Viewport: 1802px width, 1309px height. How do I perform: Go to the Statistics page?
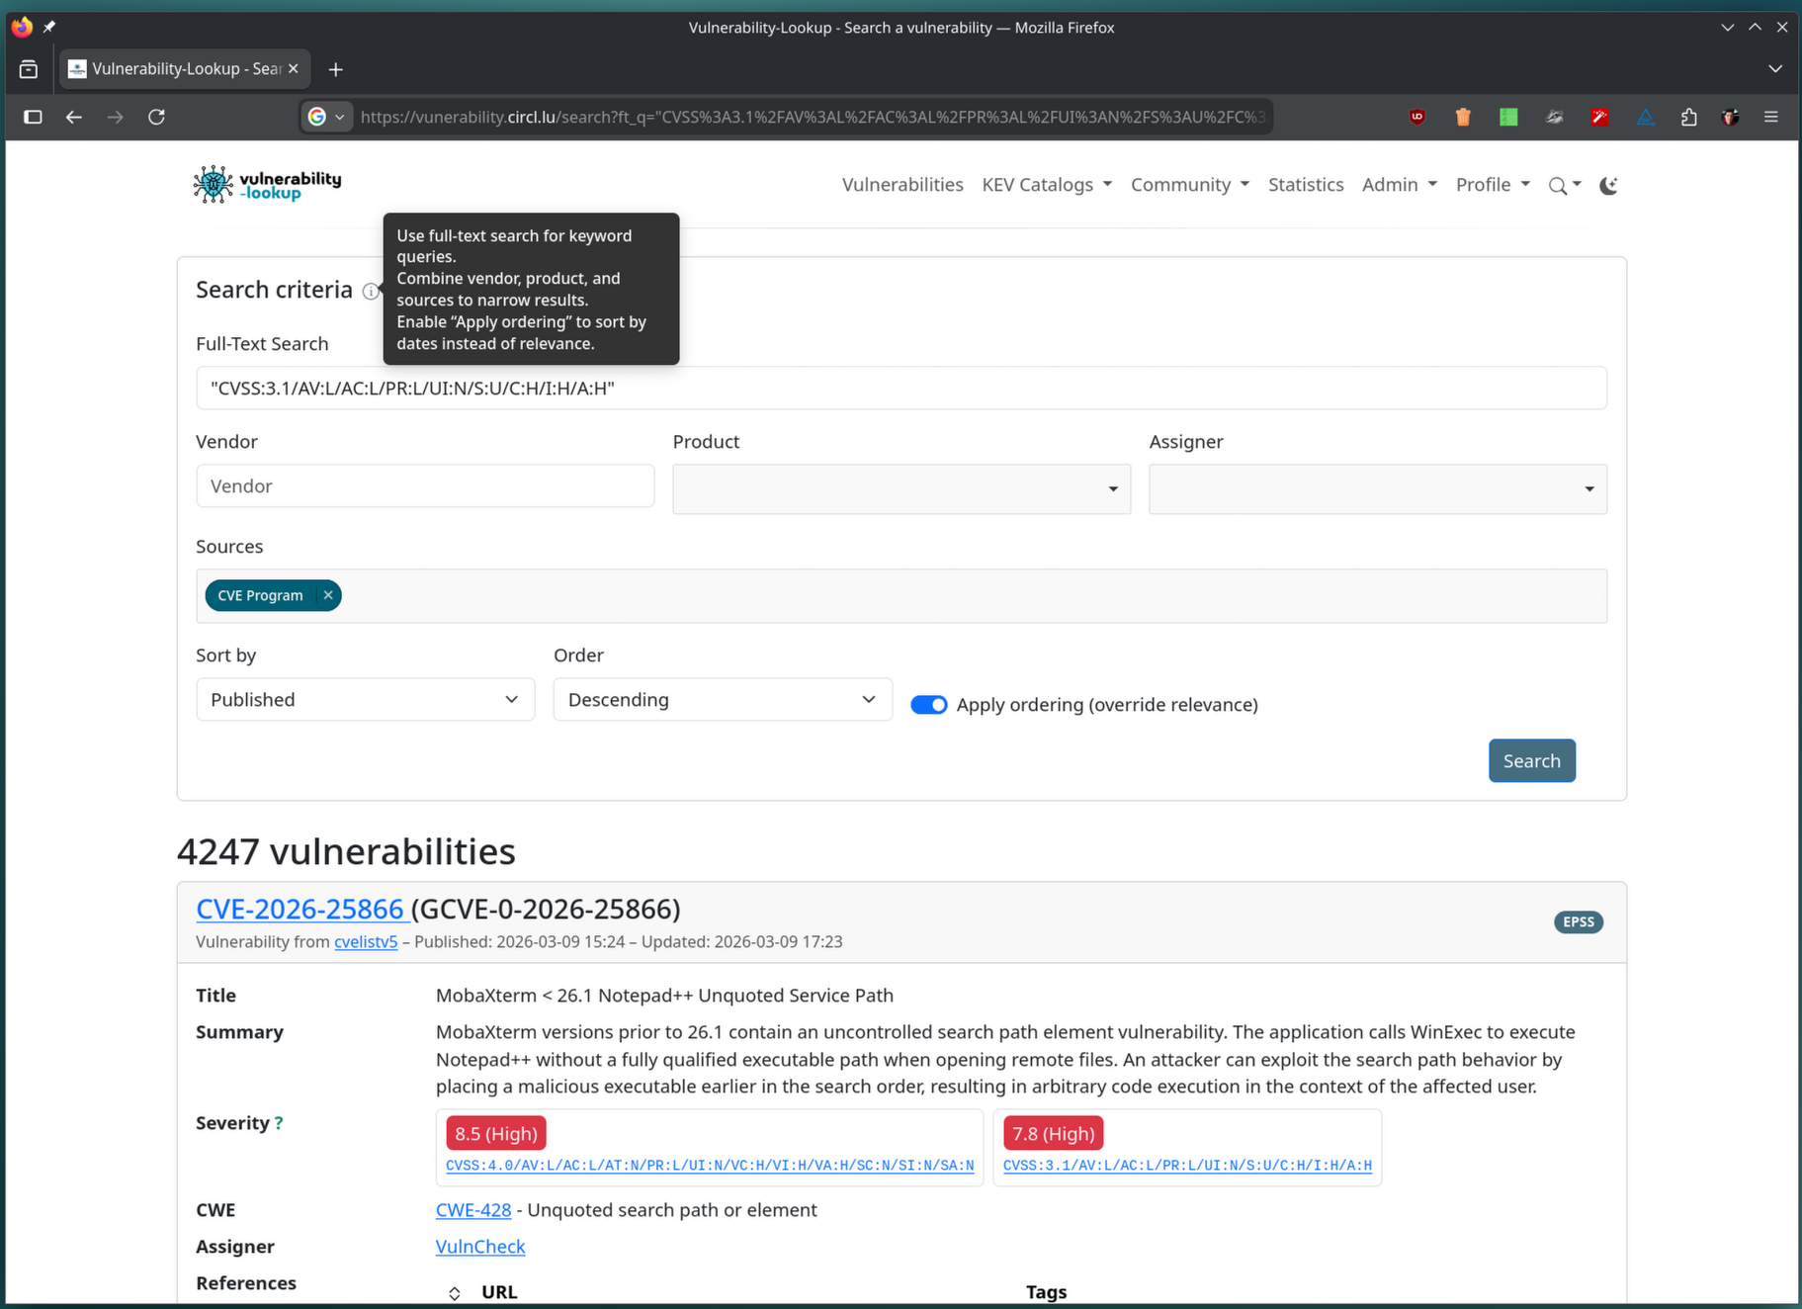1305,185
